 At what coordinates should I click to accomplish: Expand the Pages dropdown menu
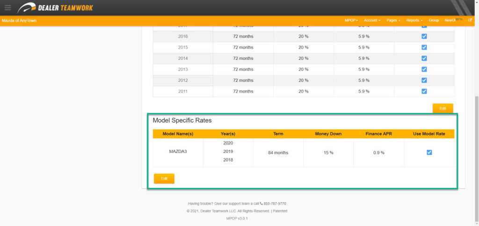(393, 21)
